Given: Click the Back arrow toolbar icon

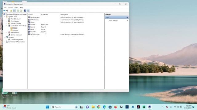Looking at the screenshot, I should (x=4, y=11).
